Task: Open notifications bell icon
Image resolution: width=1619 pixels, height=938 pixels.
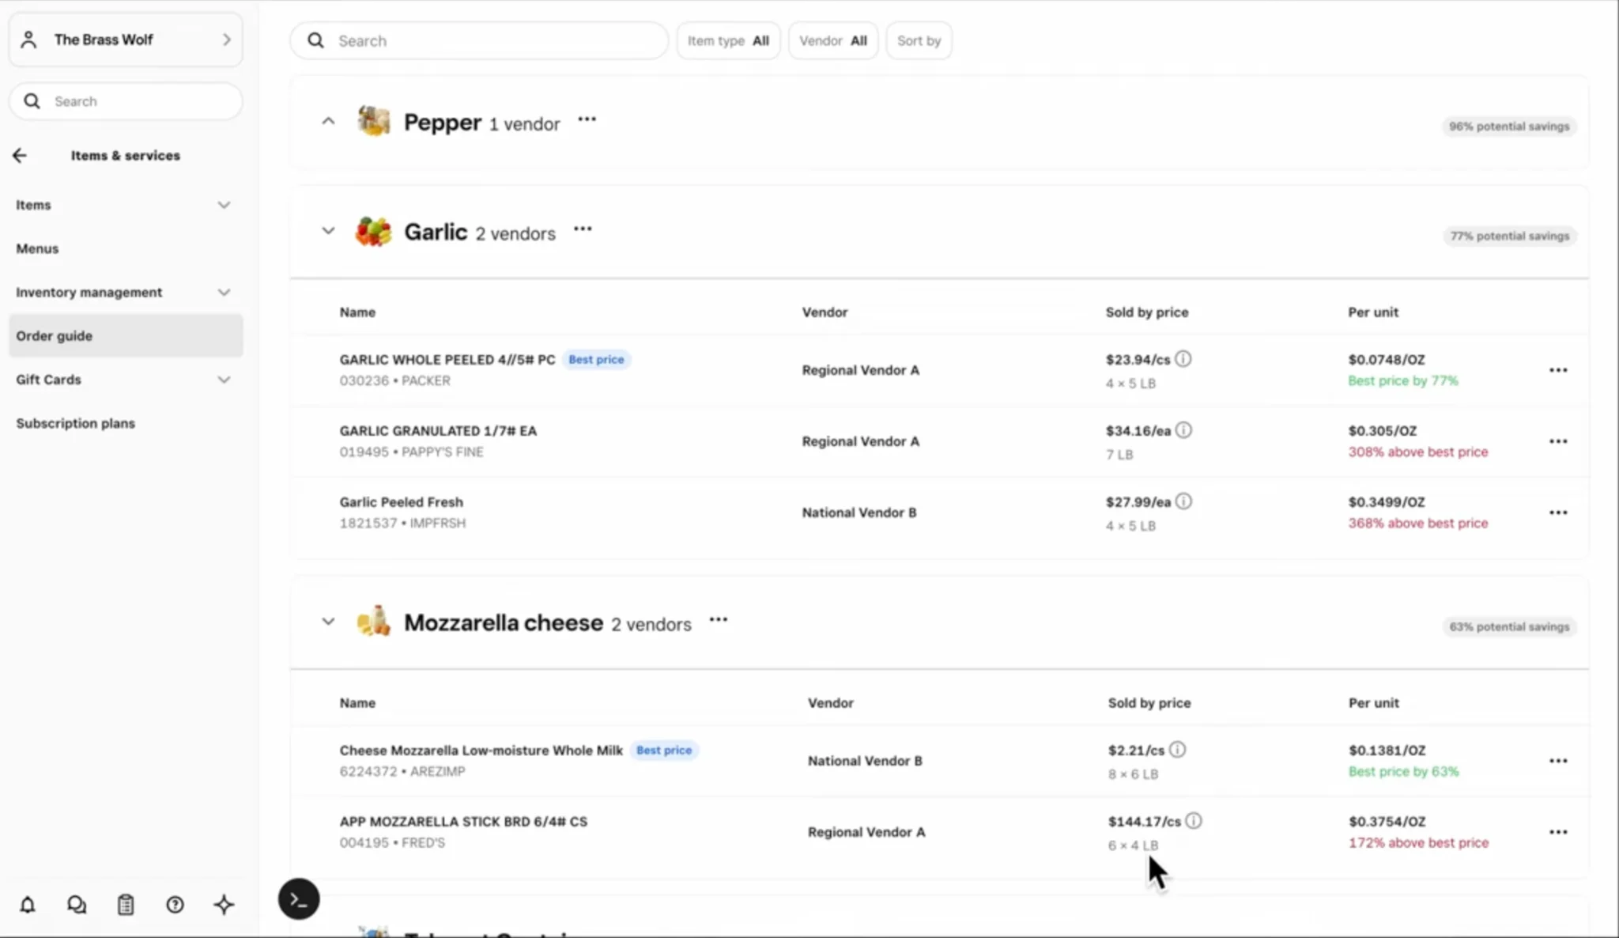Action: point(28,905)
